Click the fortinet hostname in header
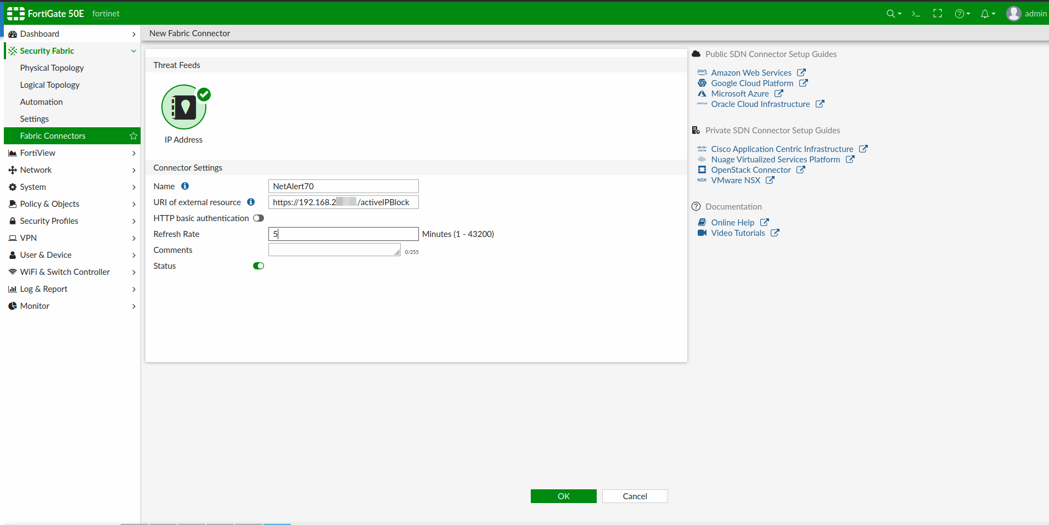Screen dimensions: 1049x525 pyautogui.click(x=106, y=14)
